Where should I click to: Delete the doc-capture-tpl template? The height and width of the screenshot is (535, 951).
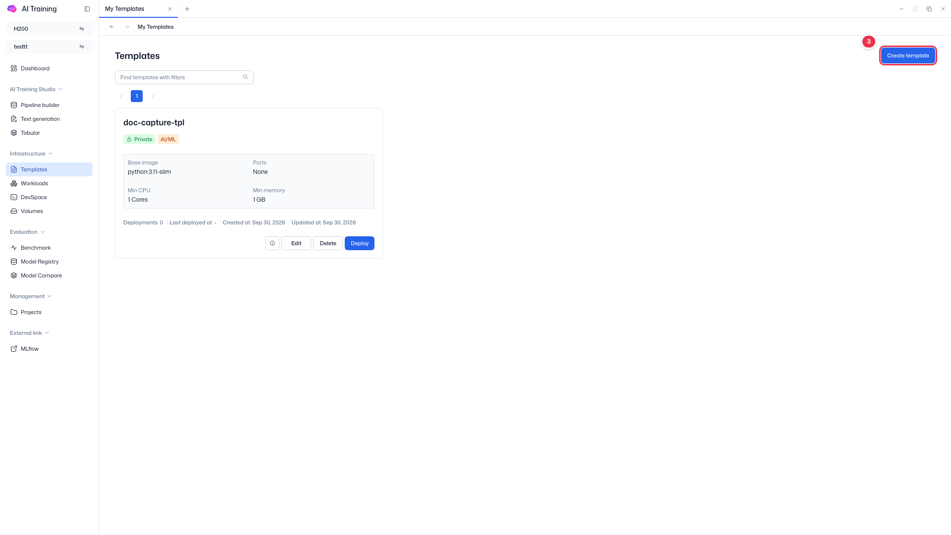[x=328, y=243]
